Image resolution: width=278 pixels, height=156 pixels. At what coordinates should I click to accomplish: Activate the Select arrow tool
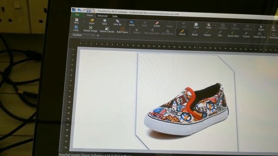coord(261,28)
